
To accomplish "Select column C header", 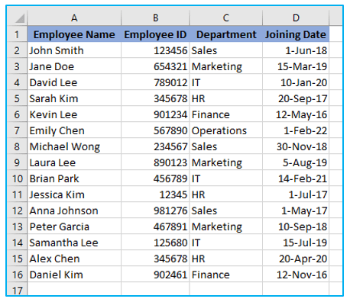I will coord(226,18).
